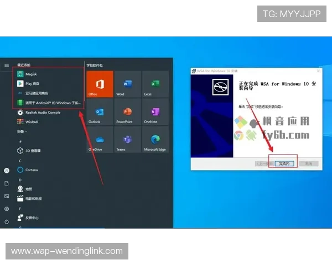332x265 pixels.
Task: Click the Power icon in Start sidebar
Action: [x=7, y=222]
